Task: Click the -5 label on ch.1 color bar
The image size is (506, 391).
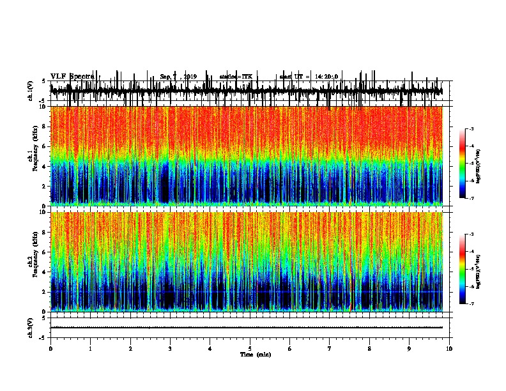Action: pos(471,164)
